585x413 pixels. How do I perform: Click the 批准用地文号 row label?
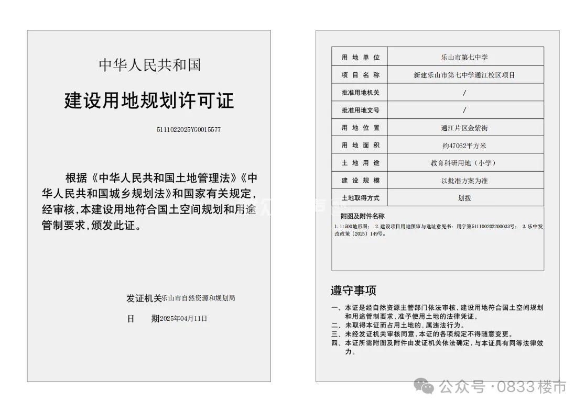360,110
